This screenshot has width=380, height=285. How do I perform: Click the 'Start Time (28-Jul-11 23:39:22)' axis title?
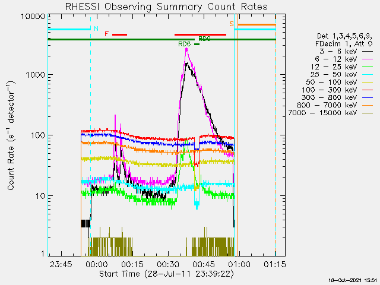click(167, 274)
